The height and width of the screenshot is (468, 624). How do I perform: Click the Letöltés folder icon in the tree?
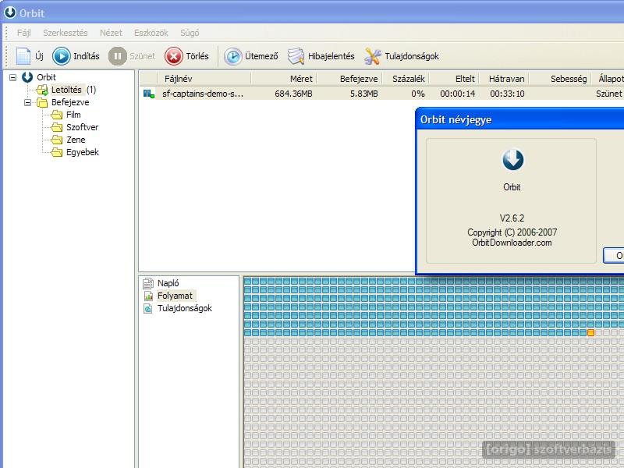click(42, 90)
